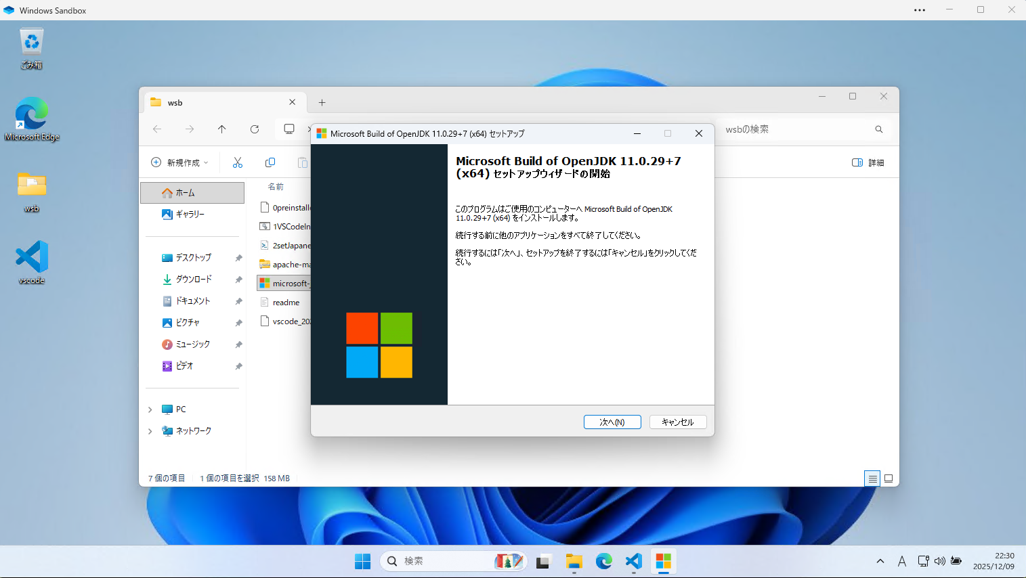Image resolution: width=1026 pixels, height=578 pixels.
Task: Close the wsb Explorer tab
Action: click(293, 102)
